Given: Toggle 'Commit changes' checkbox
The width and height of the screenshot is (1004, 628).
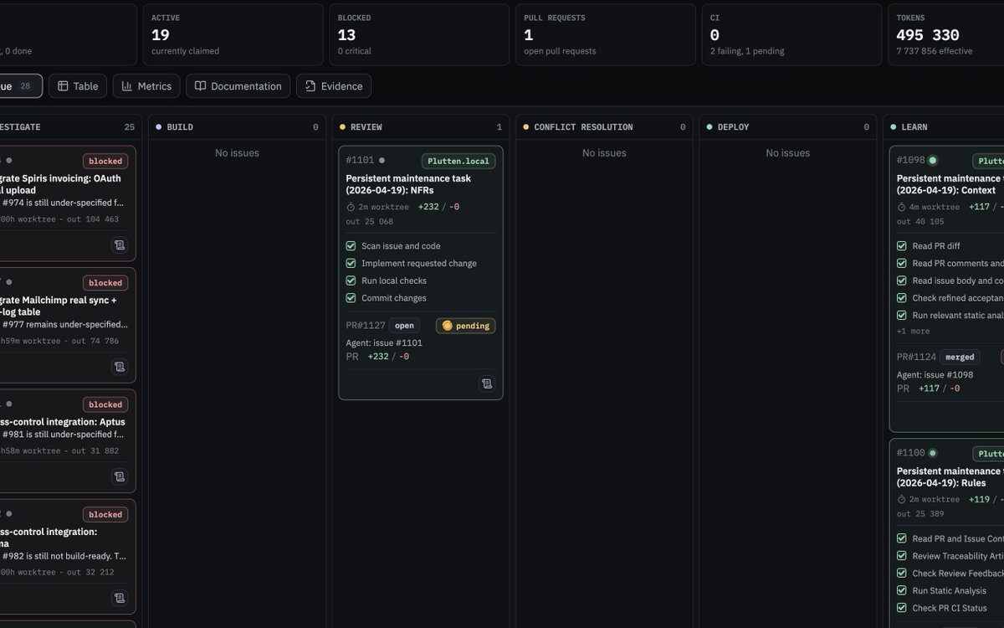Looking at the screenshot, I should (351, 298).
